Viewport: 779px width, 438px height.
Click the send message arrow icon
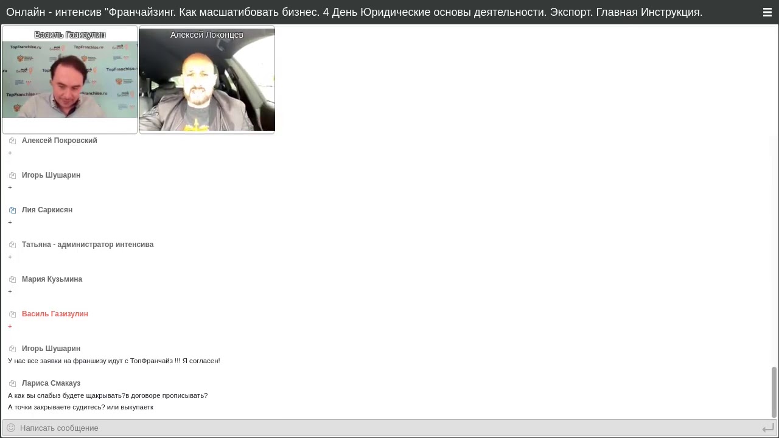767,428
